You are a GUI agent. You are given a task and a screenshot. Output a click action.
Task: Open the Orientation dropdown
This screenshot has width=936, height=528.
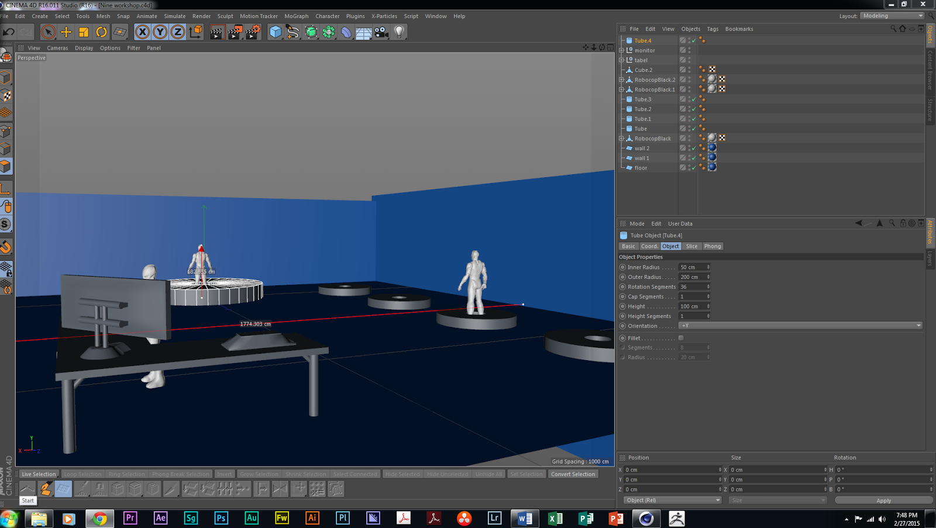800,326
